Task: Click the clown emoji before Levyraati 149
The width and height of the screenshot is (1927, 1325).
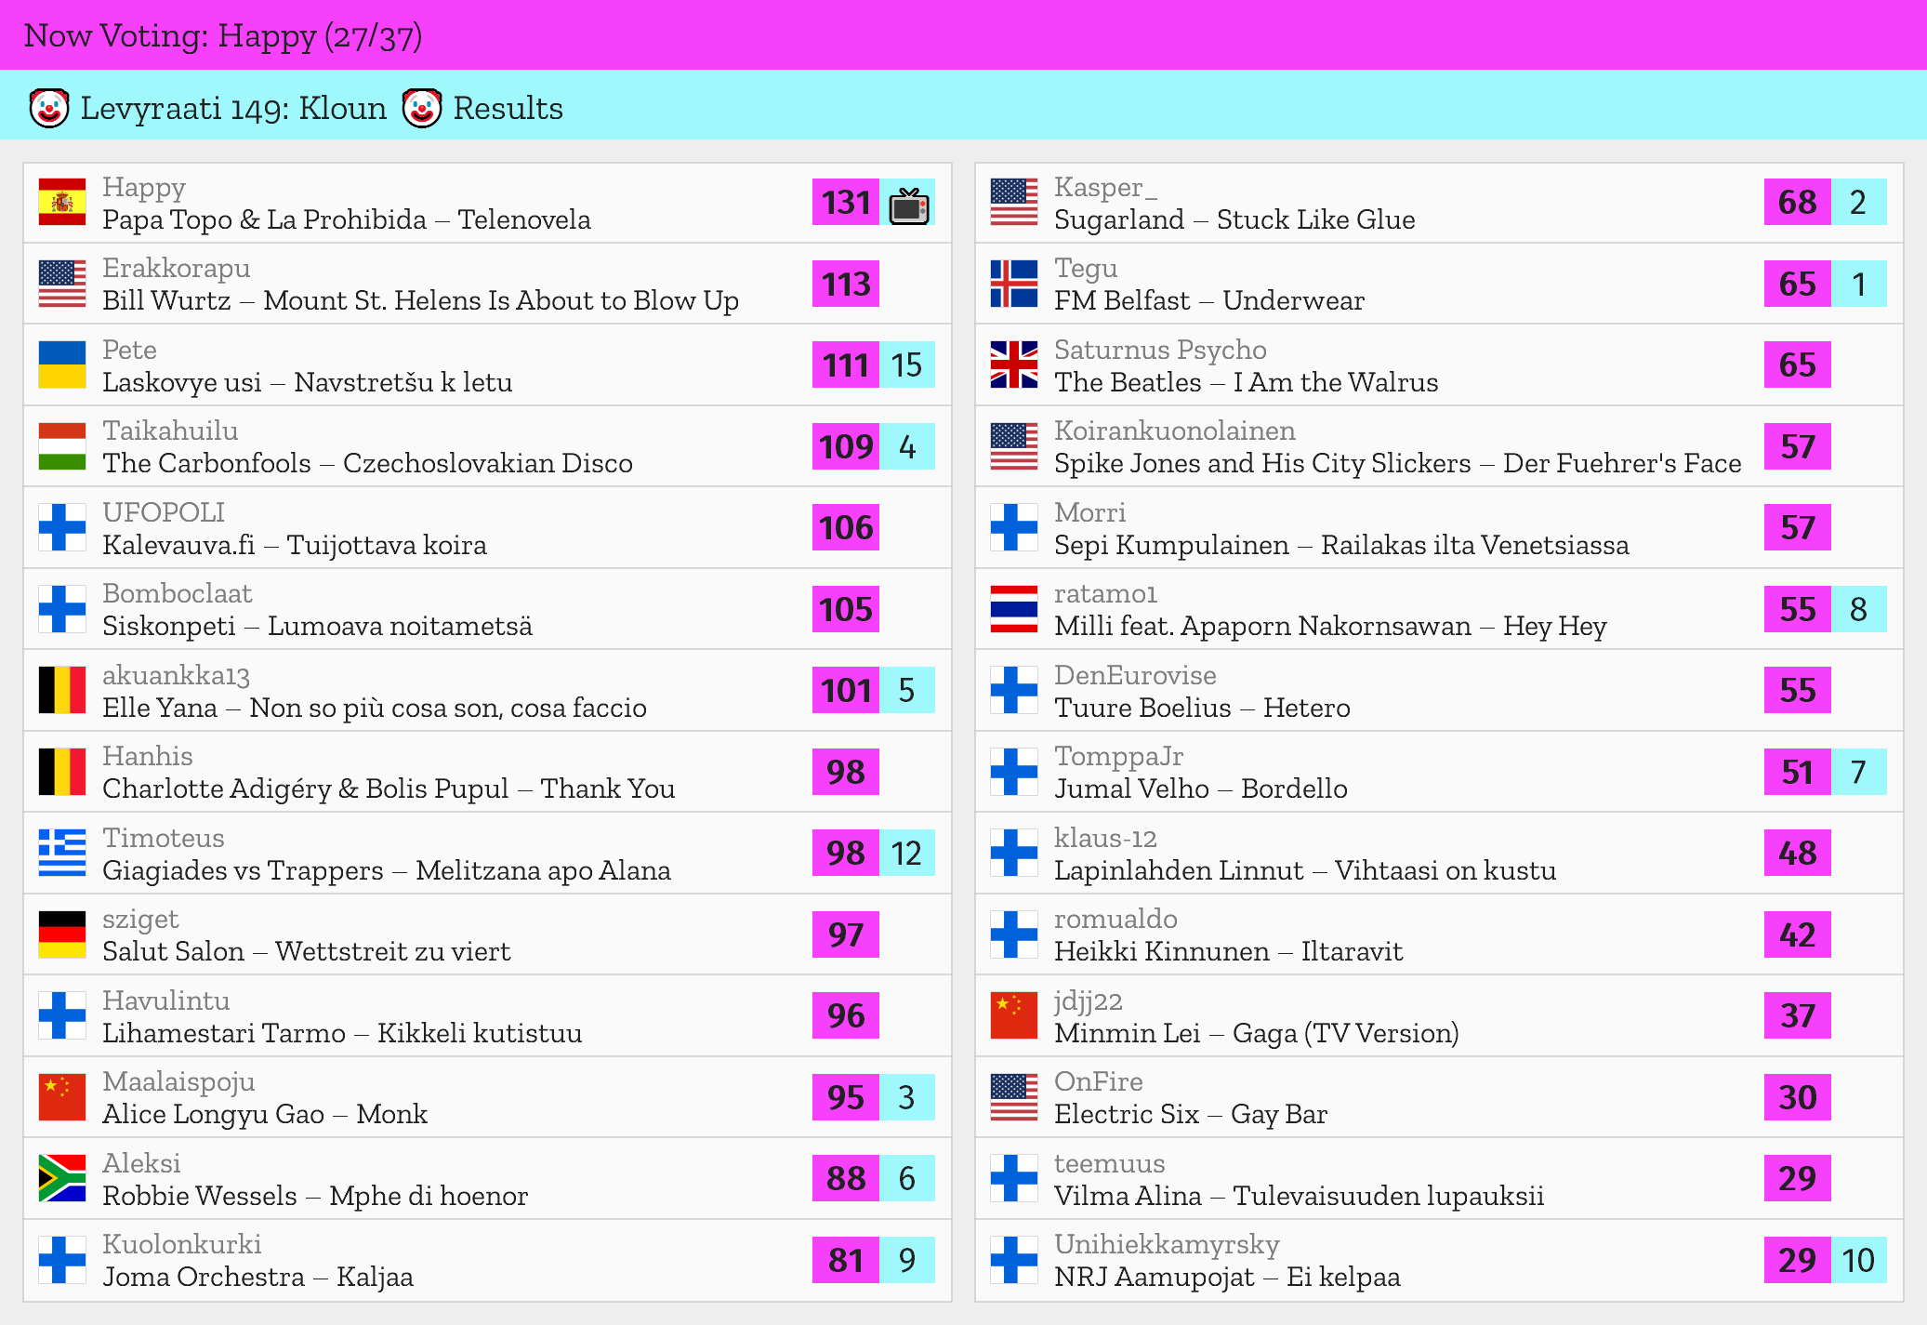Action: pos(48,109)
